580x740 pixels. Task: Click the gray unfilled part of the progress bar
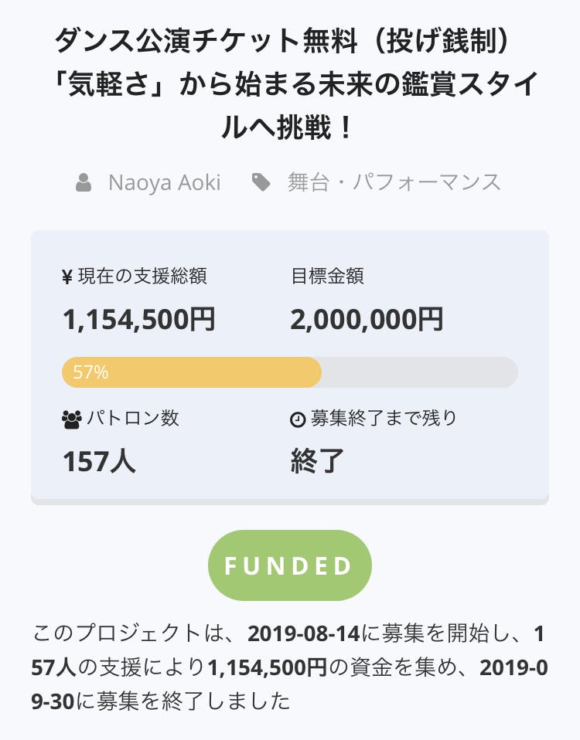click(418, 372)
